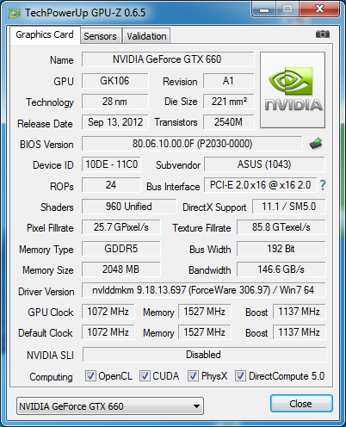The image size is (346, 427).
Task: Click the GPU Clock row Boost 1137 MHz field
Action: 300,312
